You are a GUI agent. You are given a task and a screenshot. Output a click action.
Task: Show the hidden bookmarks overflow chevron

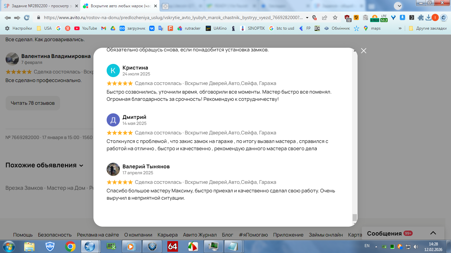(x=400, y=28)
